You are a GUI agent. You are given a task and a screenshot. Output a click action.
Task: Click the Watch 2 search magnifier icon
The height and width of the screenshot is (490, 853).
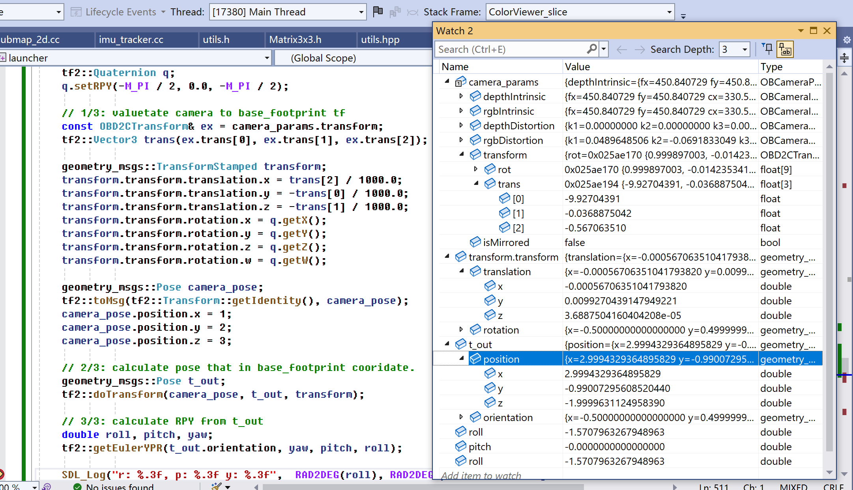[591, 49]
